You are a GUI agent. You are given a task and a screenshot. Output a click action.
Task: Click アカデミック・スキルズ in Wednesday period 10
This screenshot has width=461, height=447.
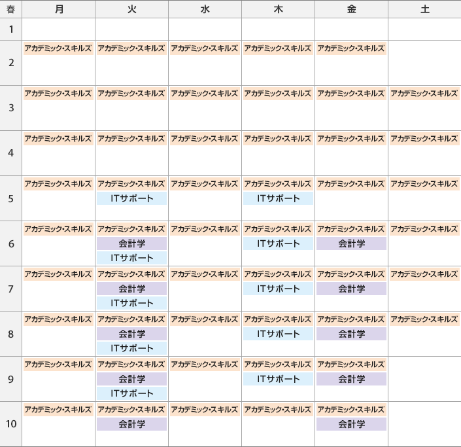coord(205,410)
